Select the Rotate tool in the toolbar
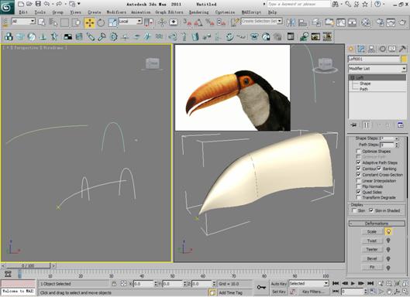Image resolution: width=410 pixels, height=297 pixels. click(x=101, y=22)
